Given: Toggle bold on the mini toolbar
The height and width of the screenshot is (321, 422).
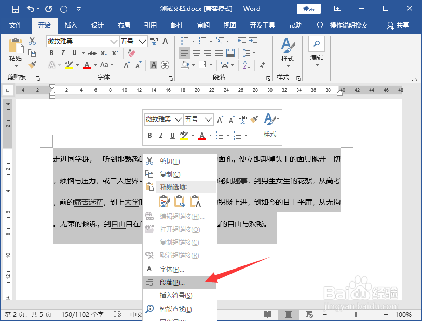Looking at the screenshot, I should pos(149,135).
